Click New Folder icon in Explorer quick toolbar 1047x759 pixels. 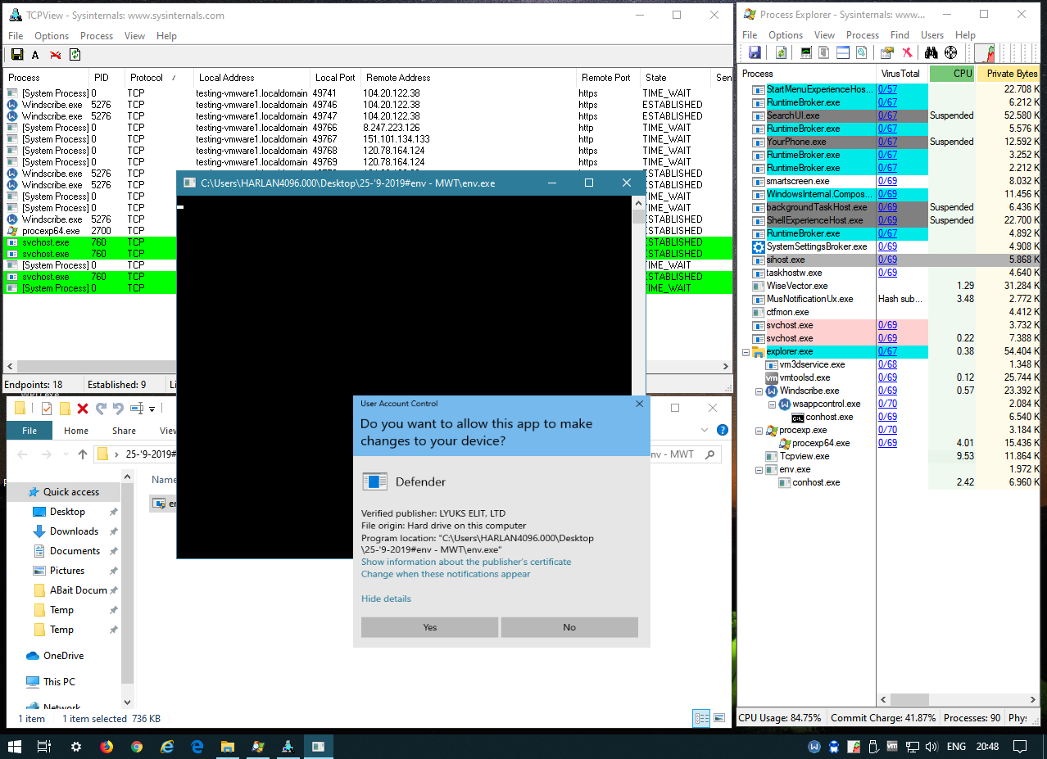pyautogui.click(x=65, y=409)
